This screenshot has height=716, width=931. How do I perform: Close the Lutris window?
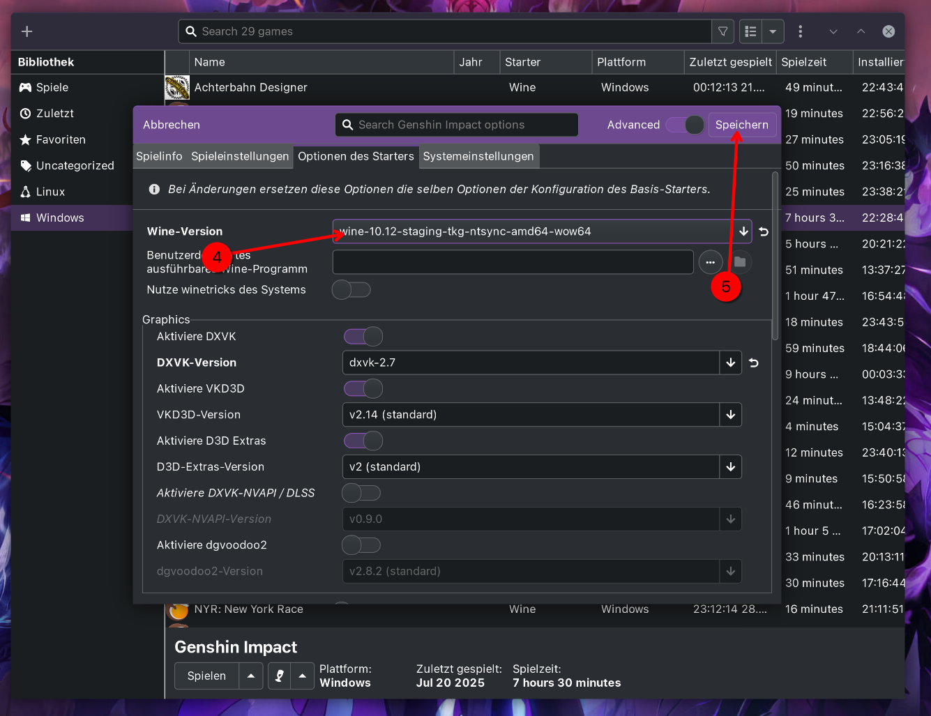click(888, 31)
